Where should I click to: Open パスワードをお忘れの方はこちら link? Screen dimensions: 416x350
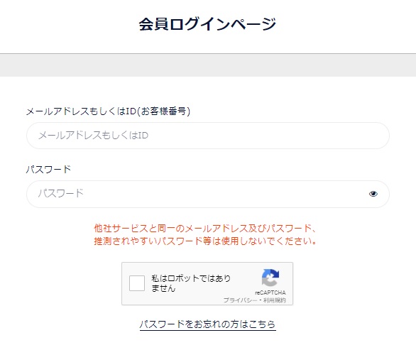(x=208, y=324)
